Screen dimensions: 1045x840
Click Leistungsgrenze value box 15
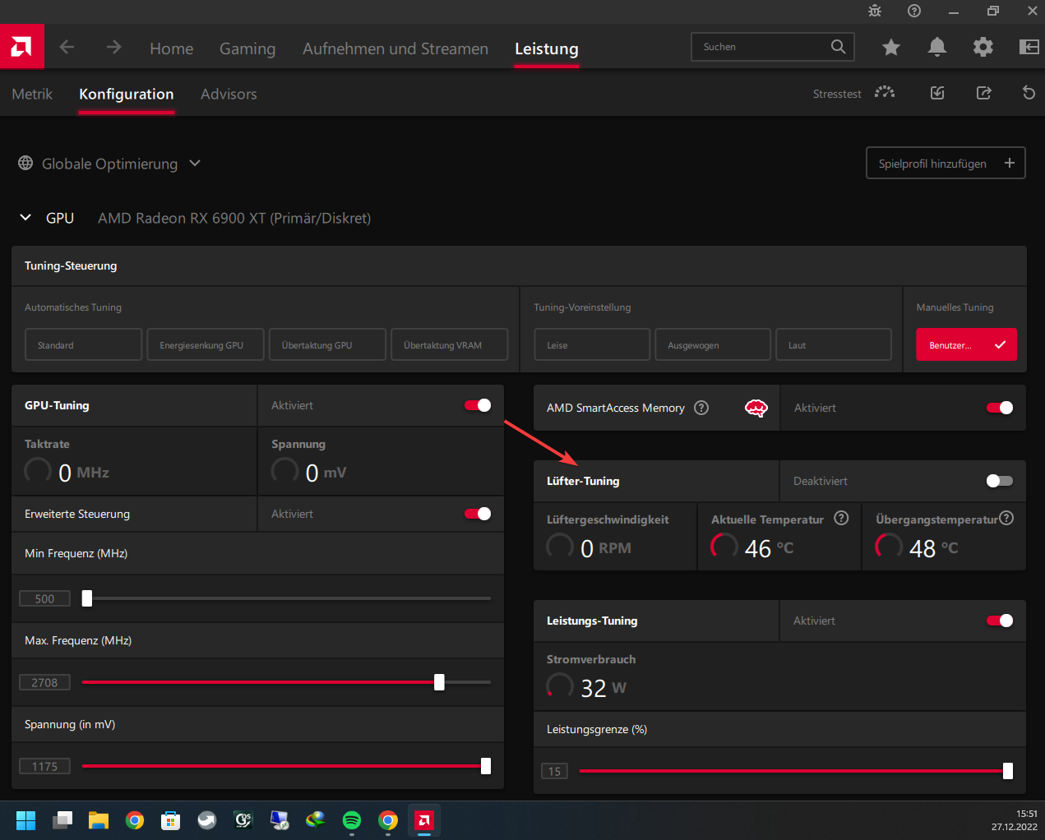(x=554, y=771)
